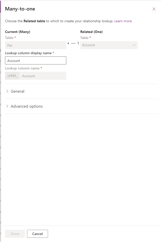Image resolution: width=161 pixels, height=242 pixels.
Task: Open the Related table Account dropdown
Action: tap(109, 45)
